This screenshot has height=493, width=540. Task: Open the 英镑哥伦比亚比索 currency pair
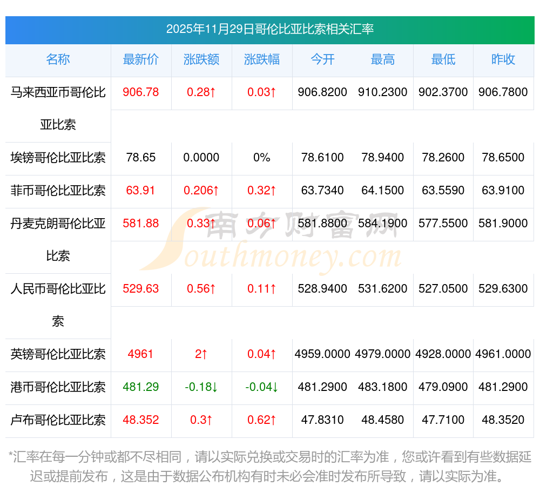[58, 354]
